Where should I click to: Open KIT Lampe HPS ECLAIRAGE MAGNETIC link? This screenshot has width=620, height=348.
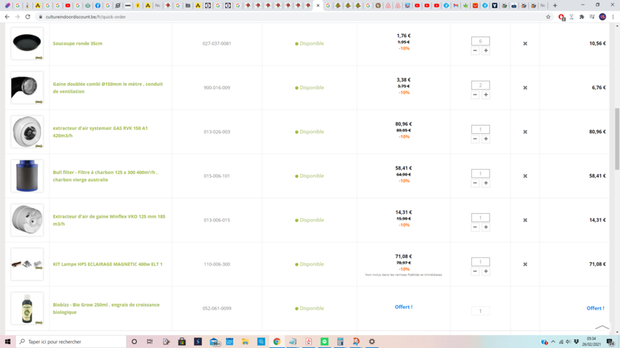[107, 264]
